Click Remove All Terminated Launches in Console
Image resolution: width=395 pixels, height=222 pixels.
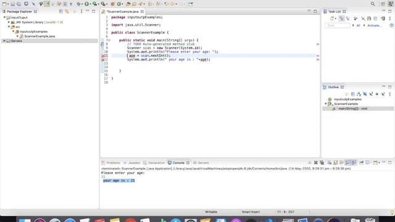[322, 163]
